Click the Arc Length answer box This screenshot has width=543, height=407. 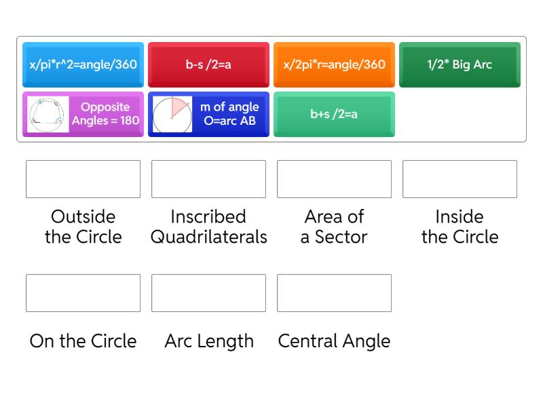coord(208,293)
